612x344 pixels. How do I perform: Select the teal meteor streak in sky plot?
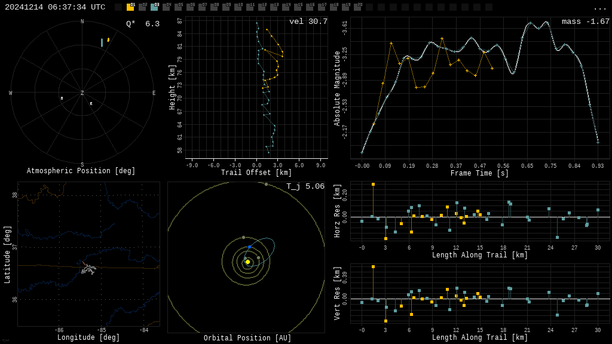coord(102,42)
